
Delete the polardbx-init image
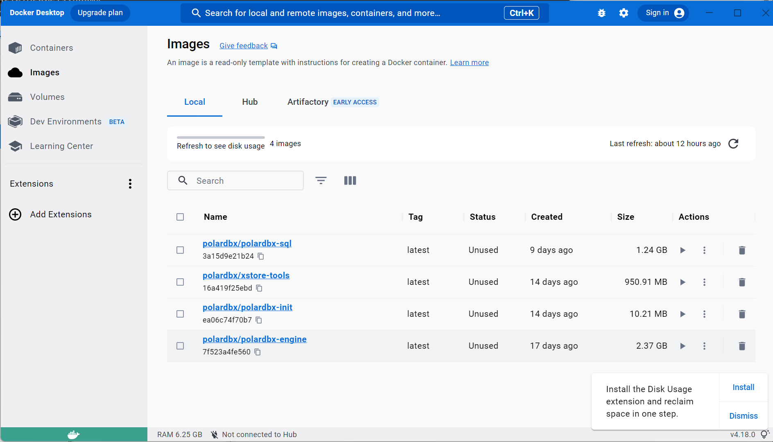pyautogui.click(x=741, y=314)
